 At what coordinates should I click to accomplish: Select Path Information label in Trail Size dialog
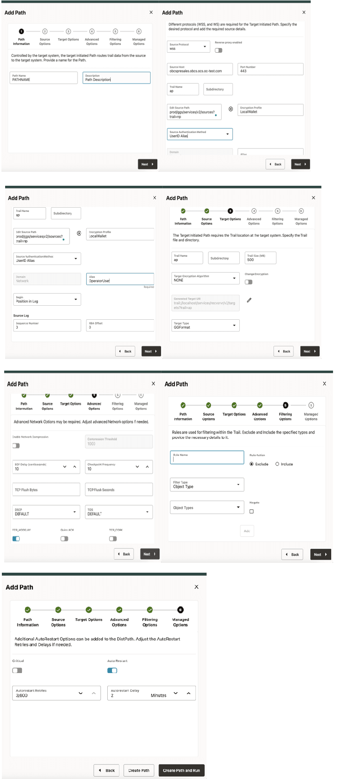(183, 221)
